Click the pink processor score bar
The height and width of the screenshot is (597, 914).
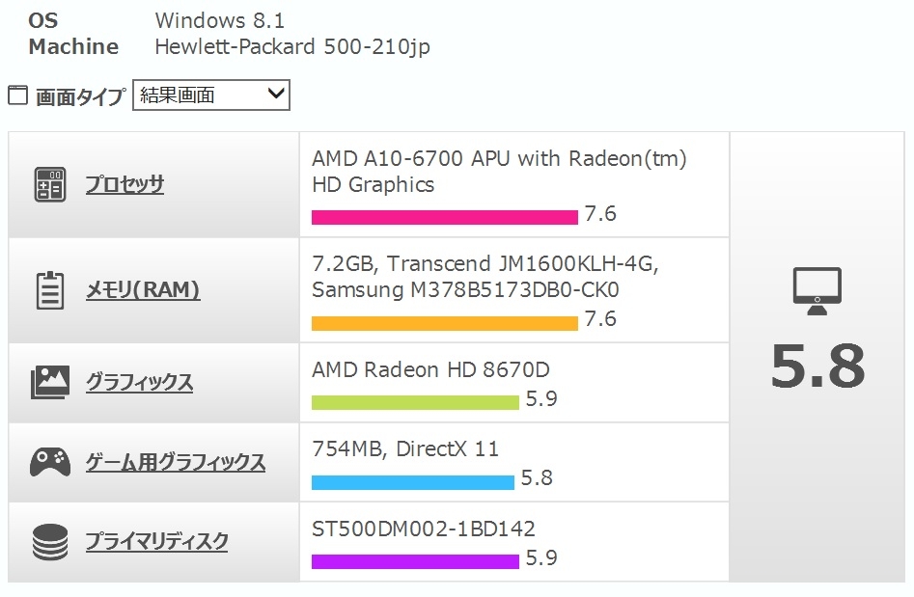[x=444, y=216]
